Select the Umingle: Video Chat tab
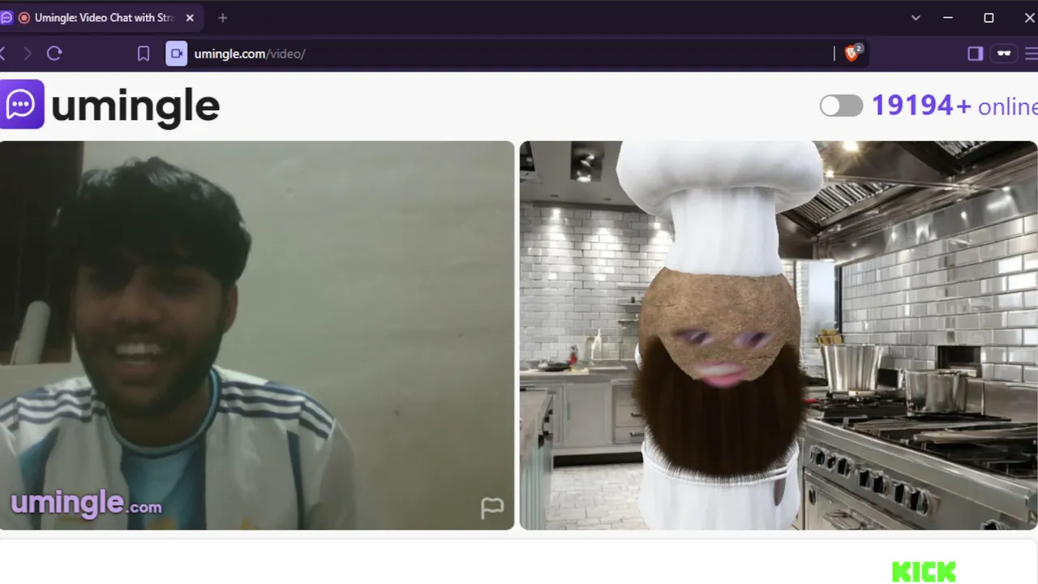 101,18
